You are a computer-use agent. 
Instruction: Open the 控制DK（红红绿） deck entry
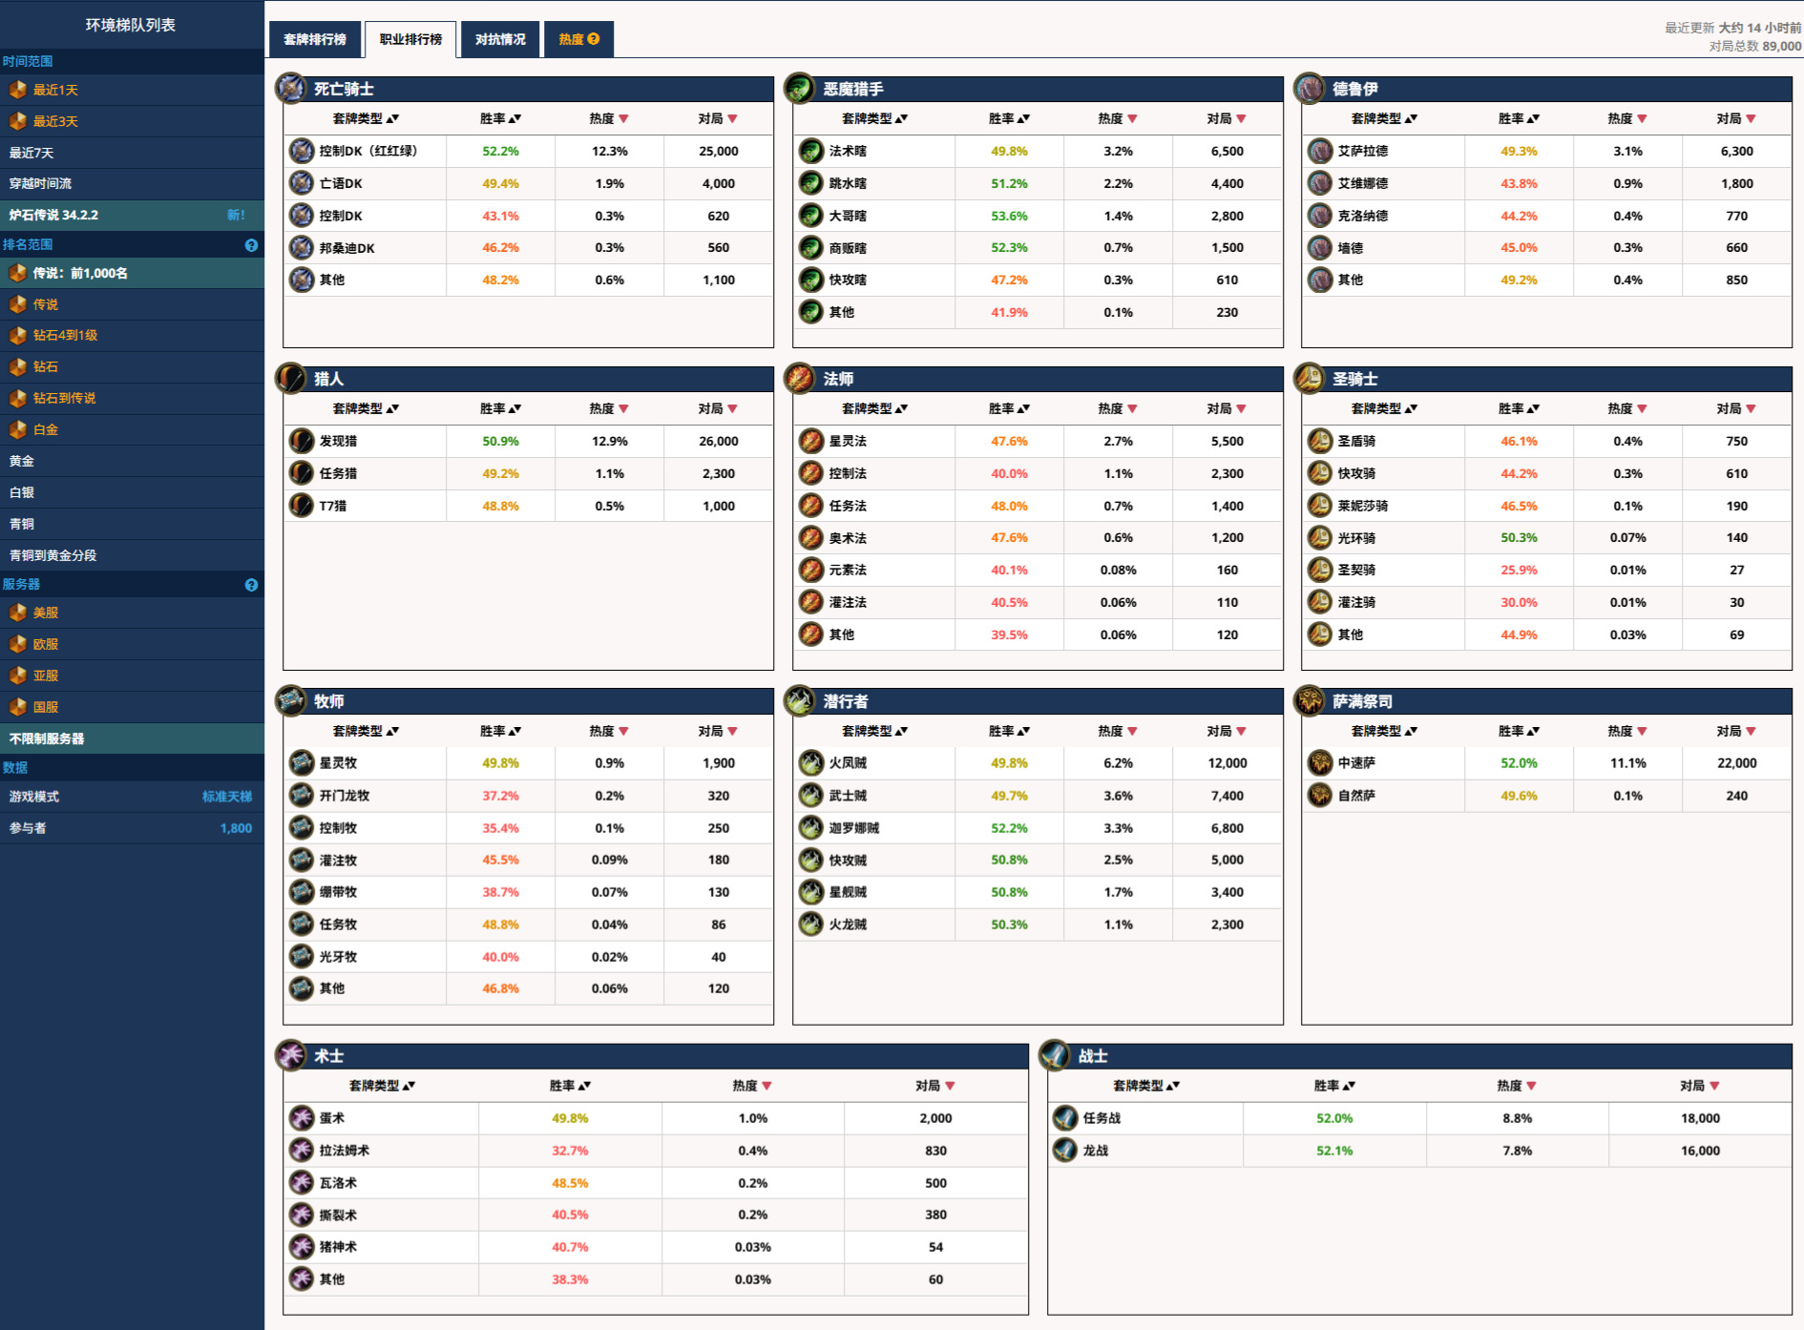click(x=368, y=151)
